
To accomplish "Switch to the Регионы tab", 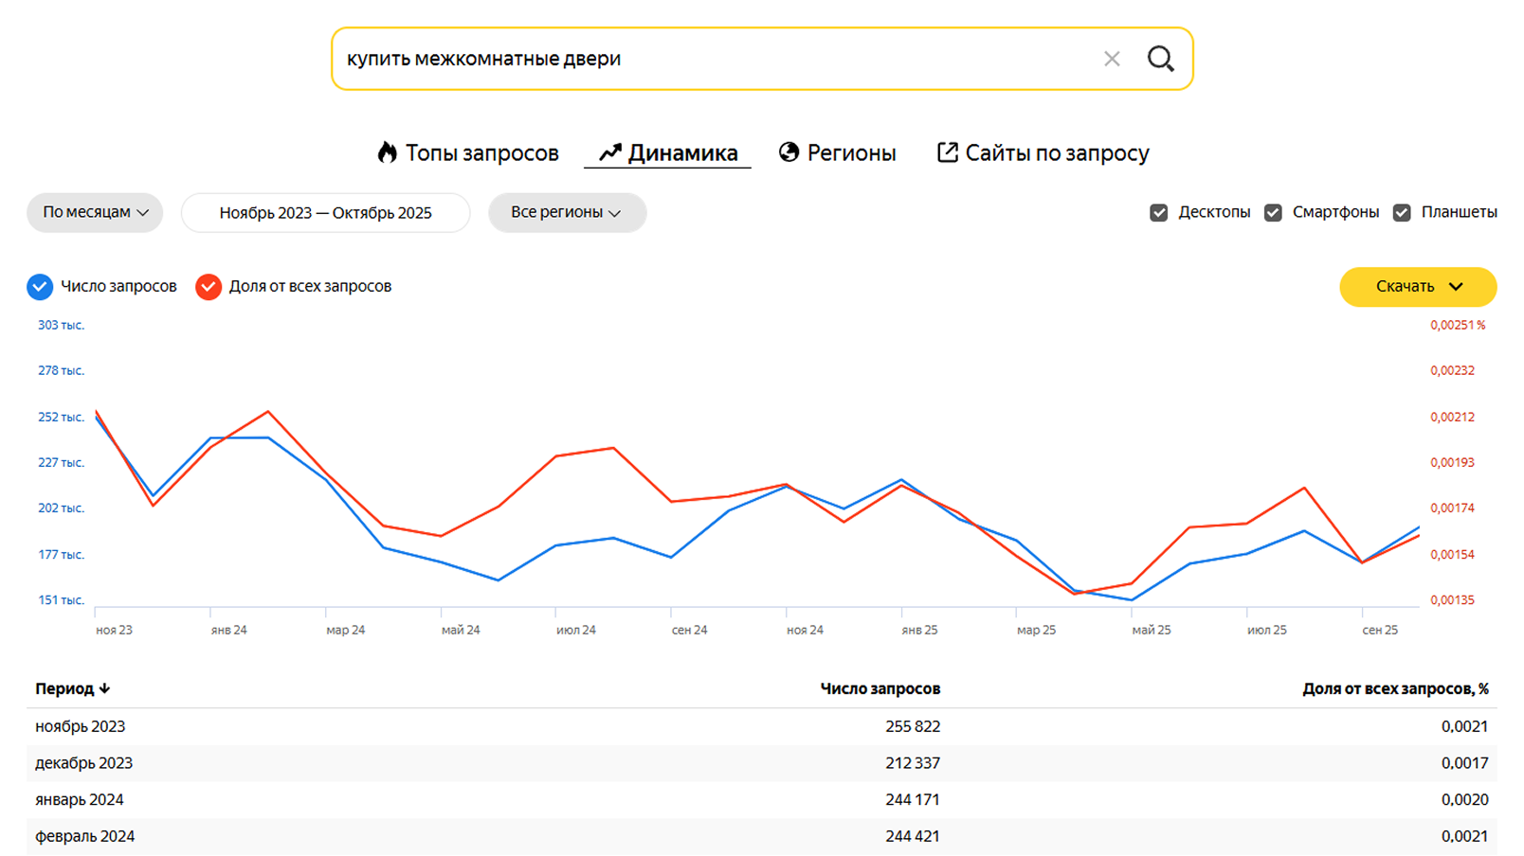I will pos(852,152).
